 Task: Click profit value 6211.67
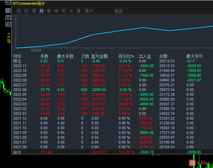(98, 104)
